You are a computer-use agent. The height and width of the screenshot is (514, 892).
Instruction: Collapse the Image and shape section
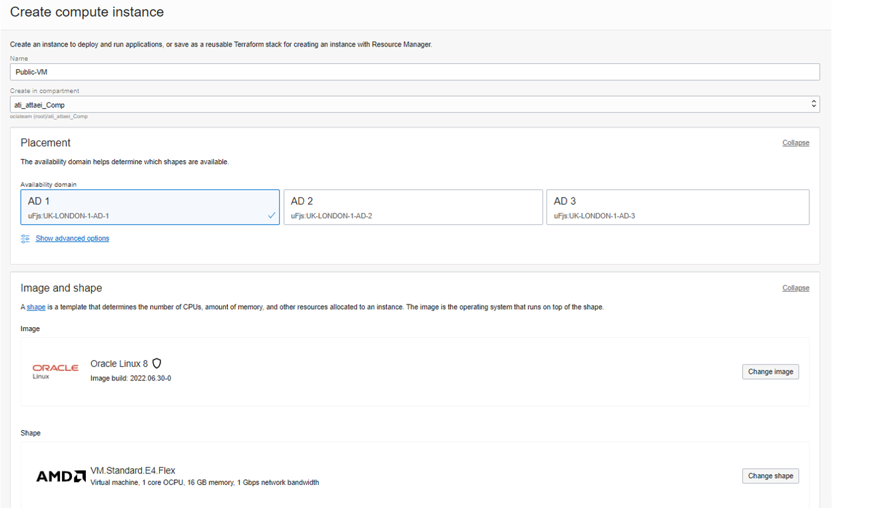pyautogui.click(x=795, y=288)
